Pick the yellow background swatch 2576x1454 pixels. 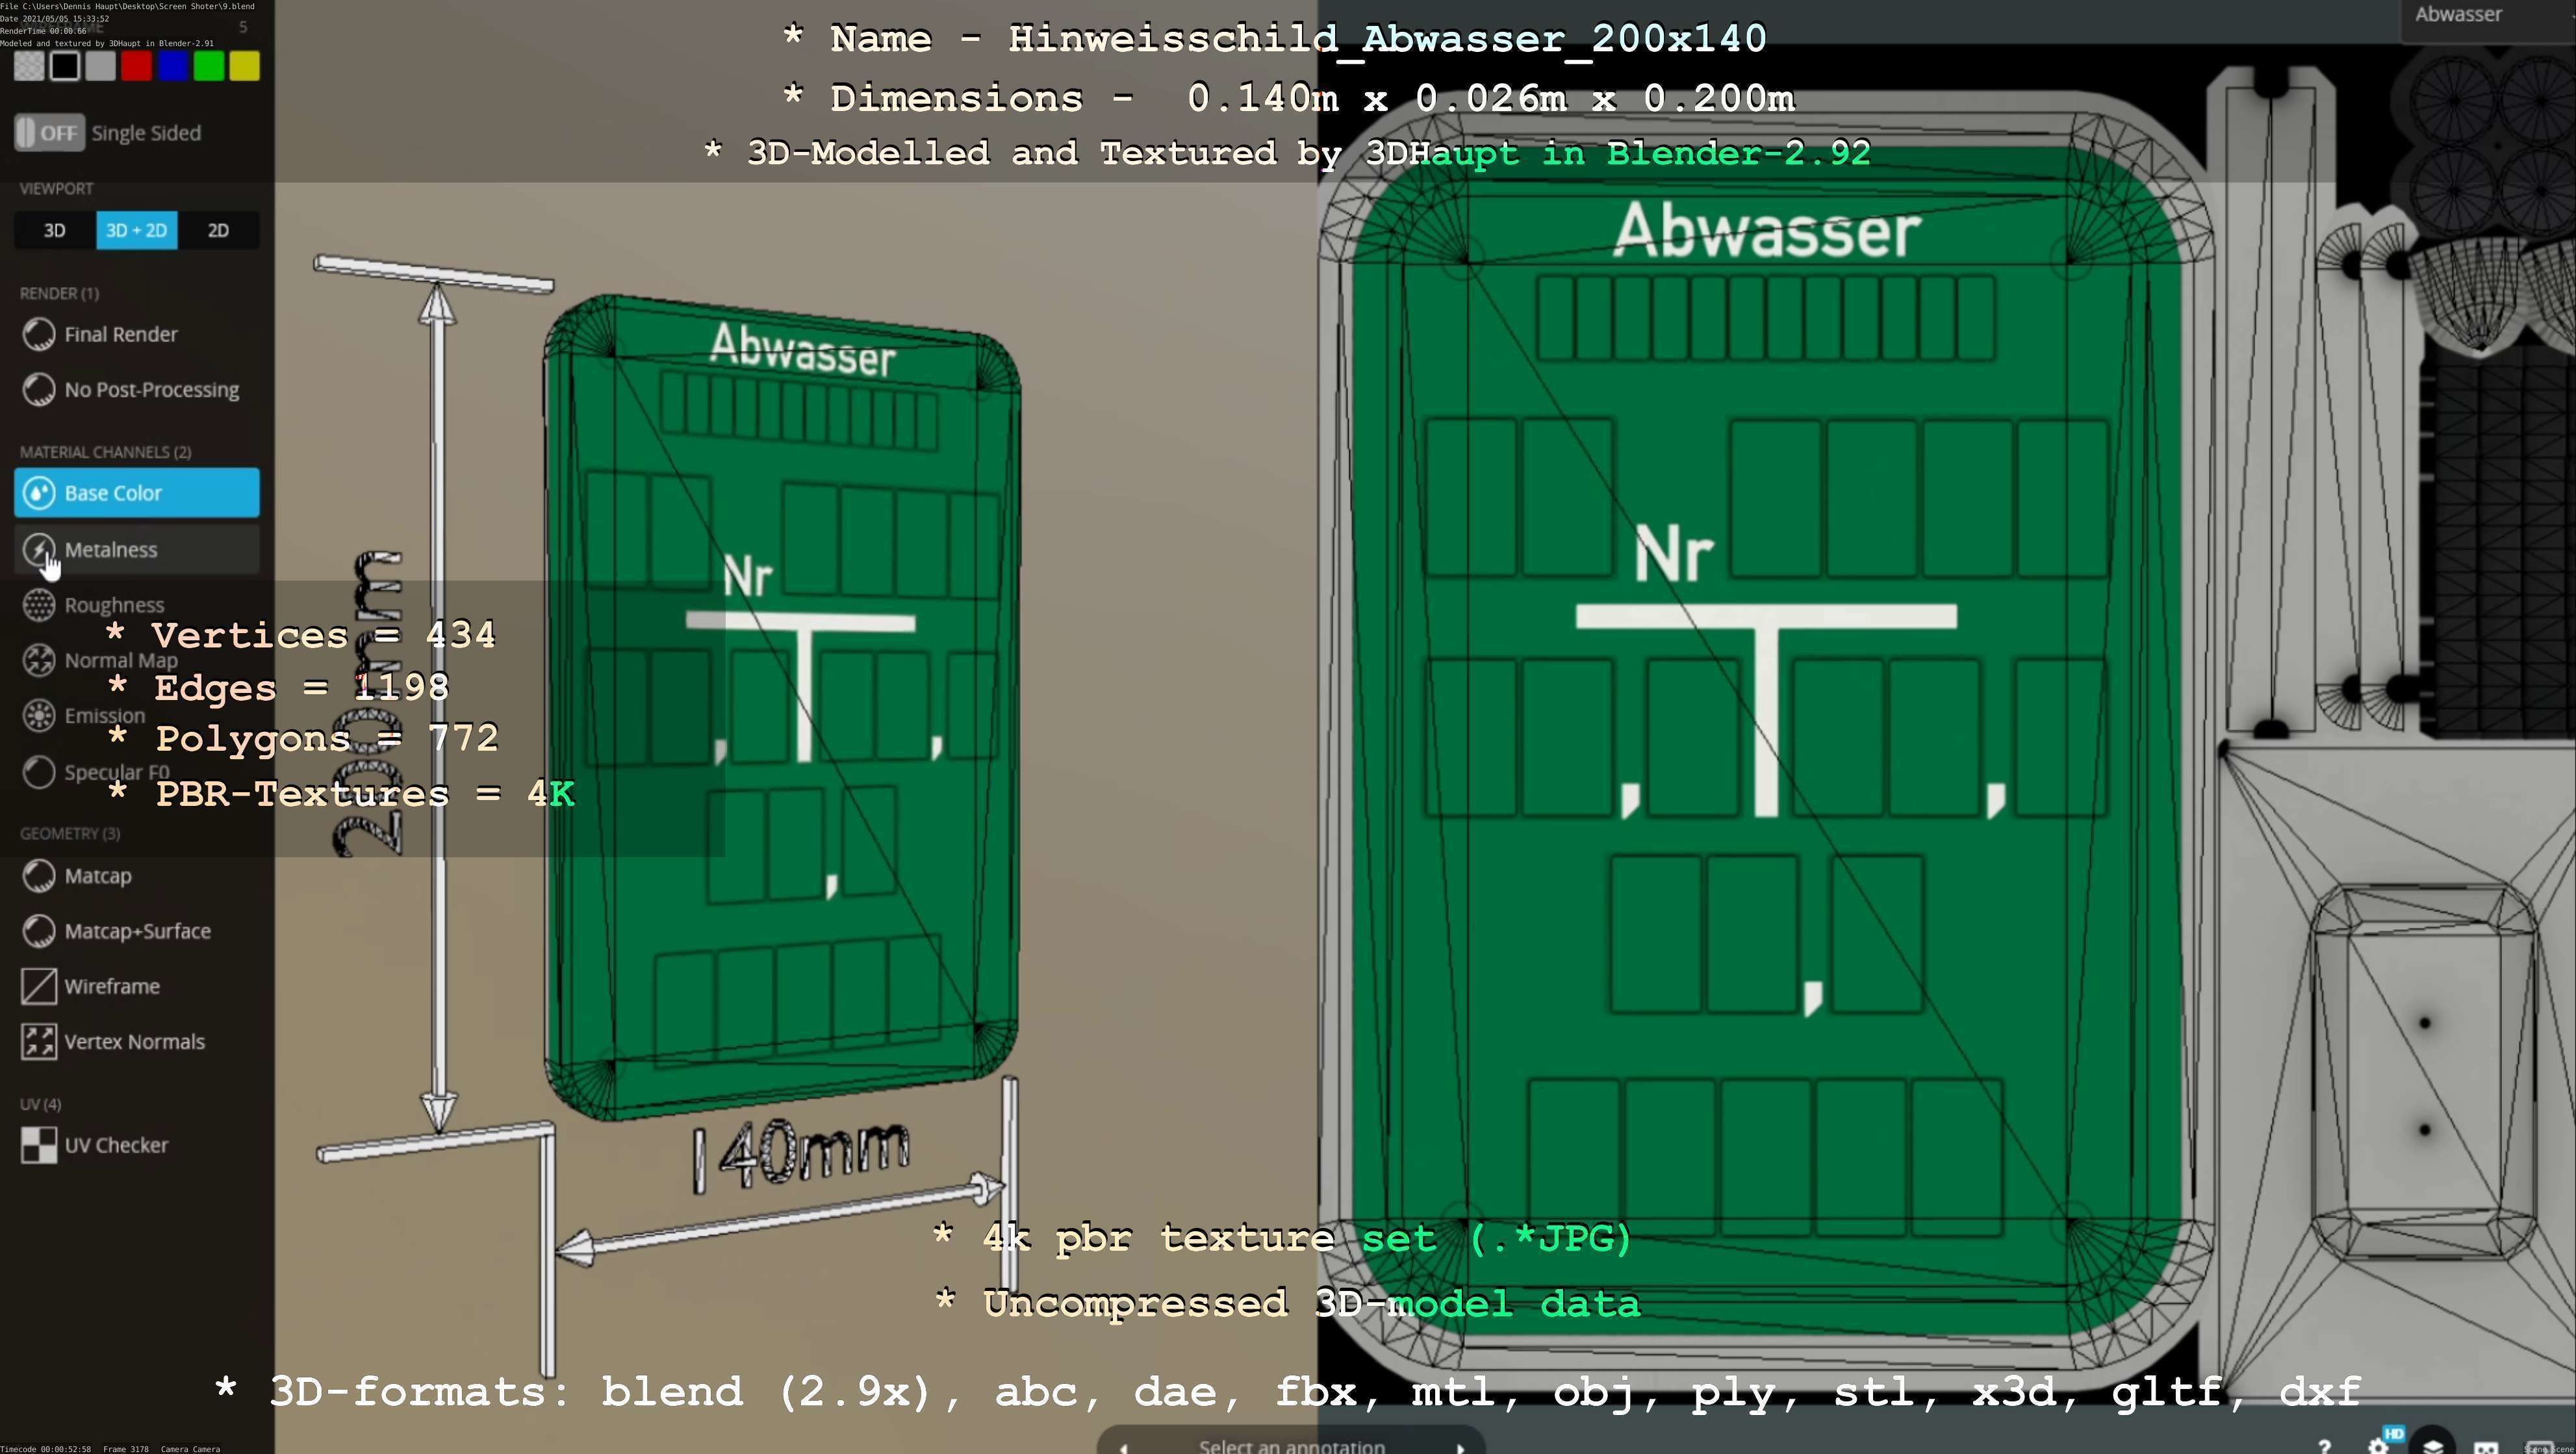[244, 66]
